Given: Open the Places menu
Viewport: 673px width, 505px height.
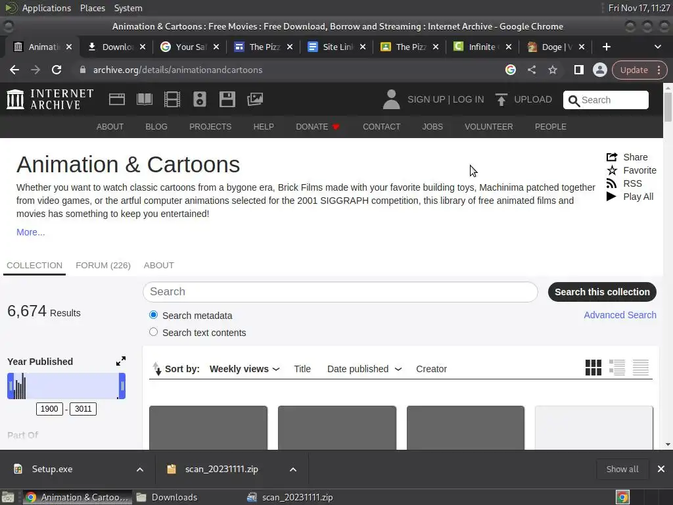Looking at the screenshot, I should pyautogui.click(x=93, y=8).
